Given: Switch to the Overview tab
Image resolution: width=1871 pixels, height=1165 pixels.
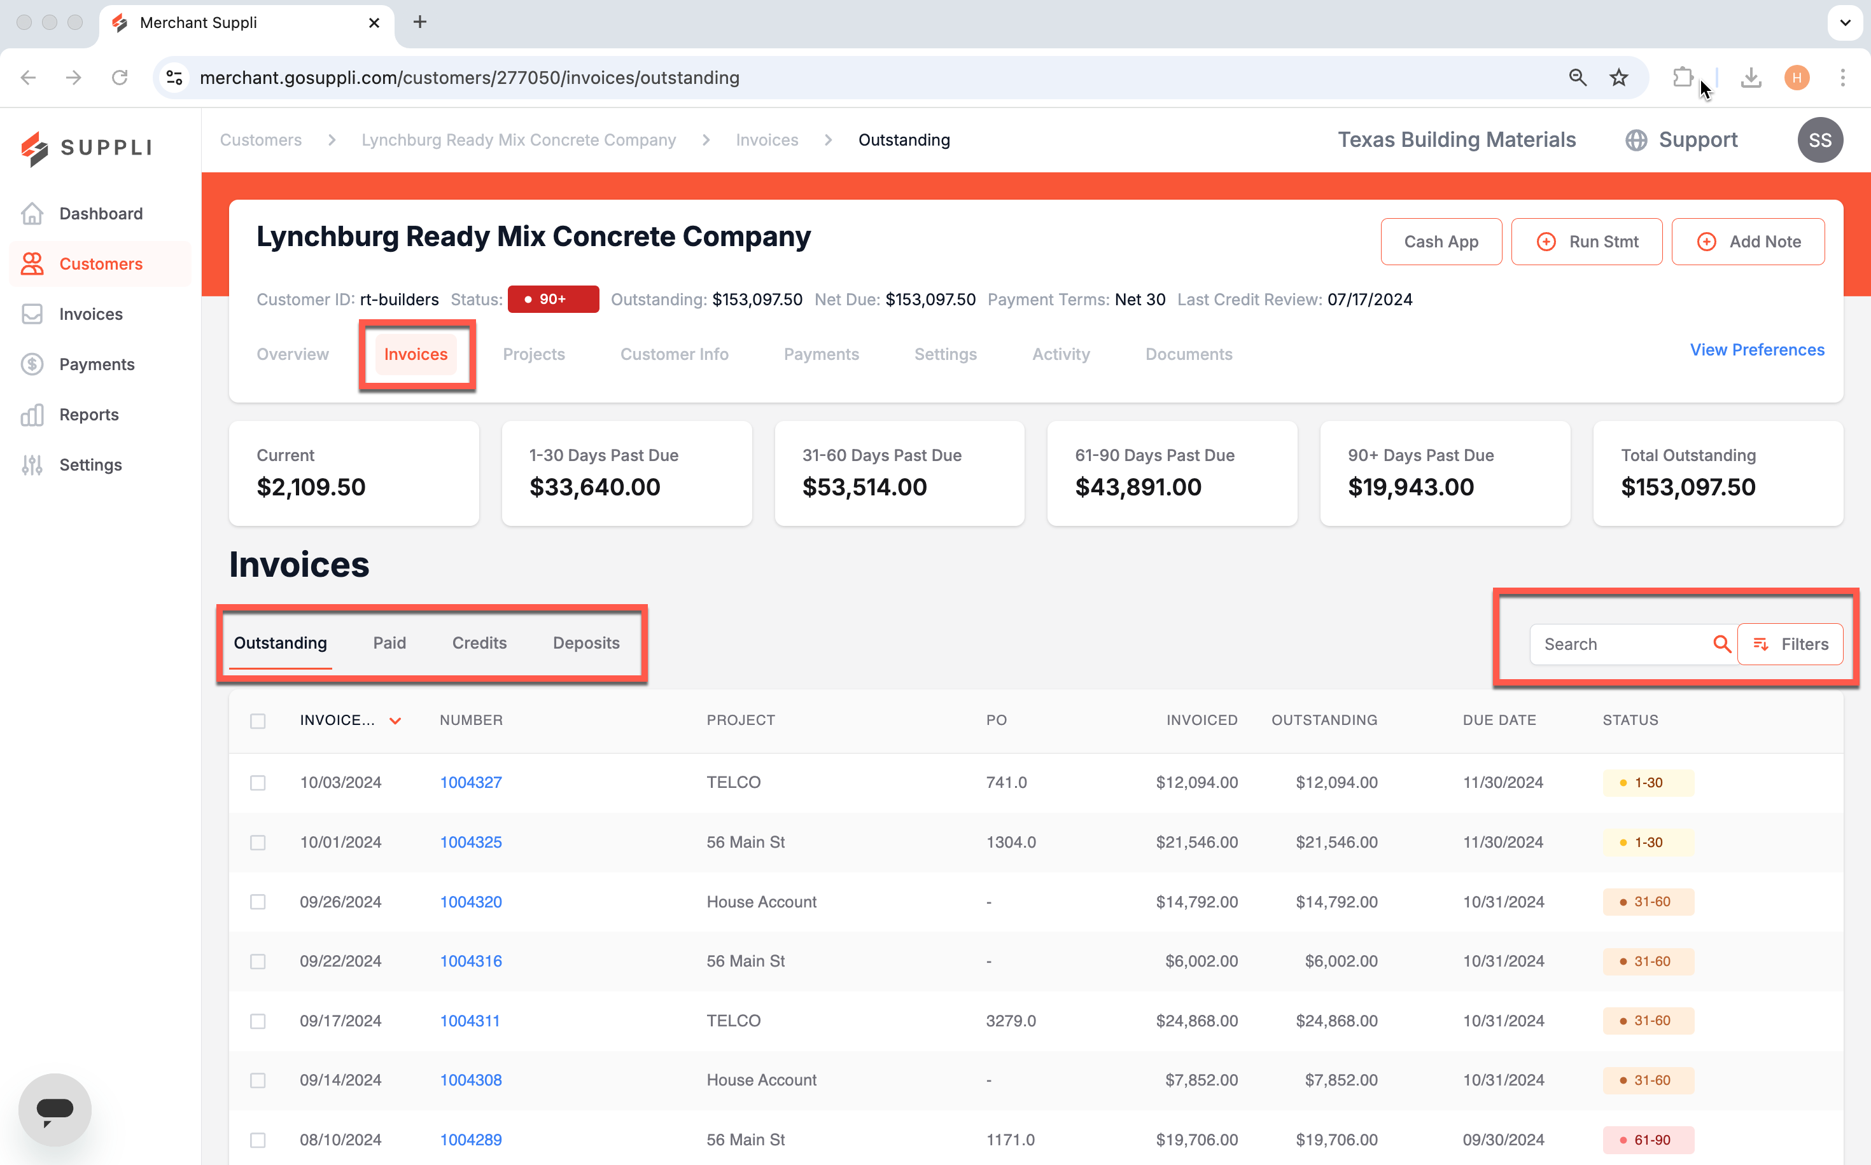Looking at the screenshot, I should tap(292, 354).
